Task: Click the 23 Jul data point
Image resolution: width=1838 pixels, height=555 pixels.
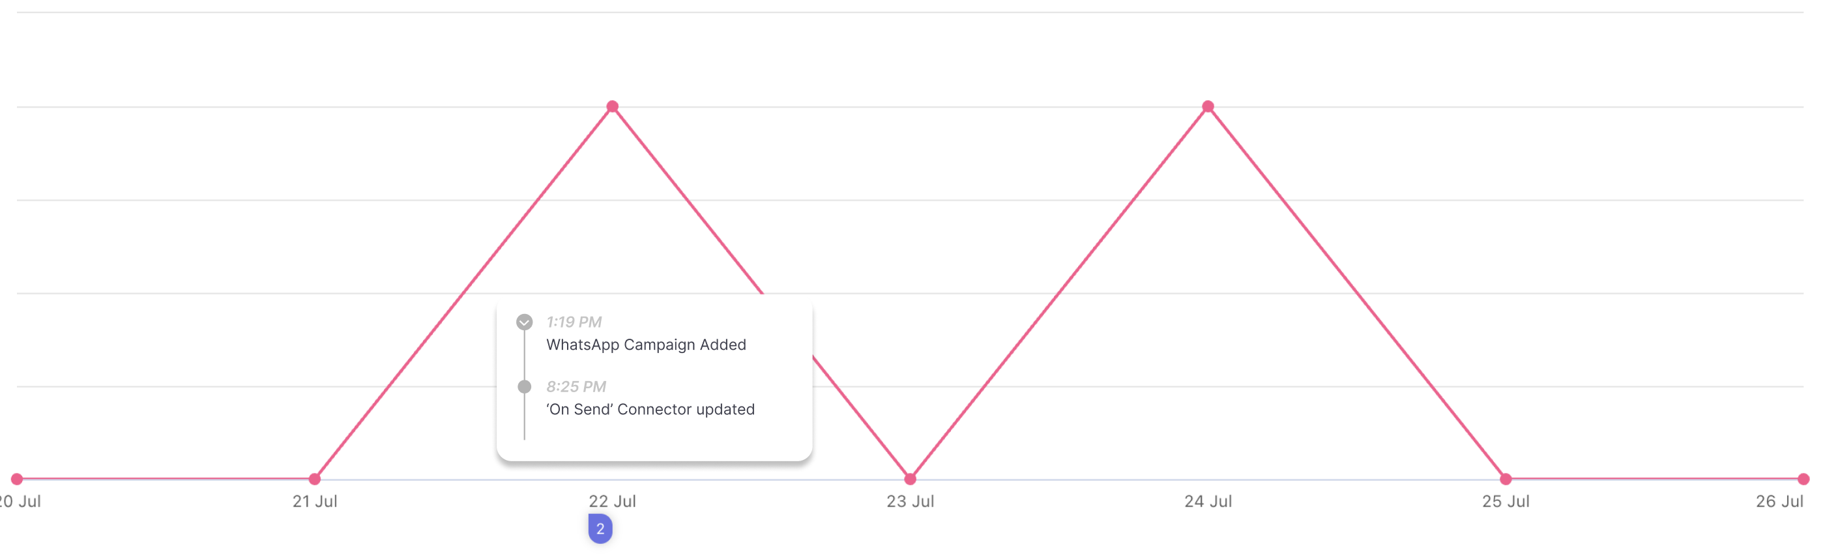Action: [911, 479]
